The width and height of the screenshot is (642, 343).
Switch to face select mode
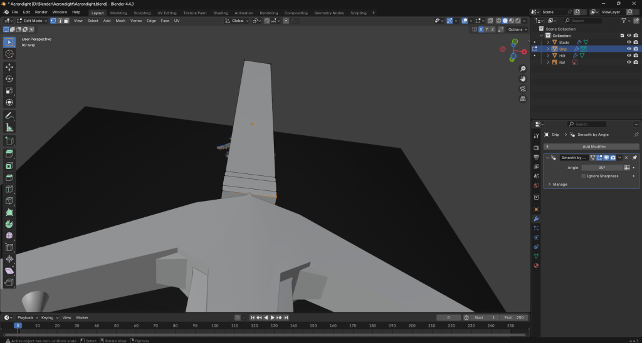pos(66,21)
